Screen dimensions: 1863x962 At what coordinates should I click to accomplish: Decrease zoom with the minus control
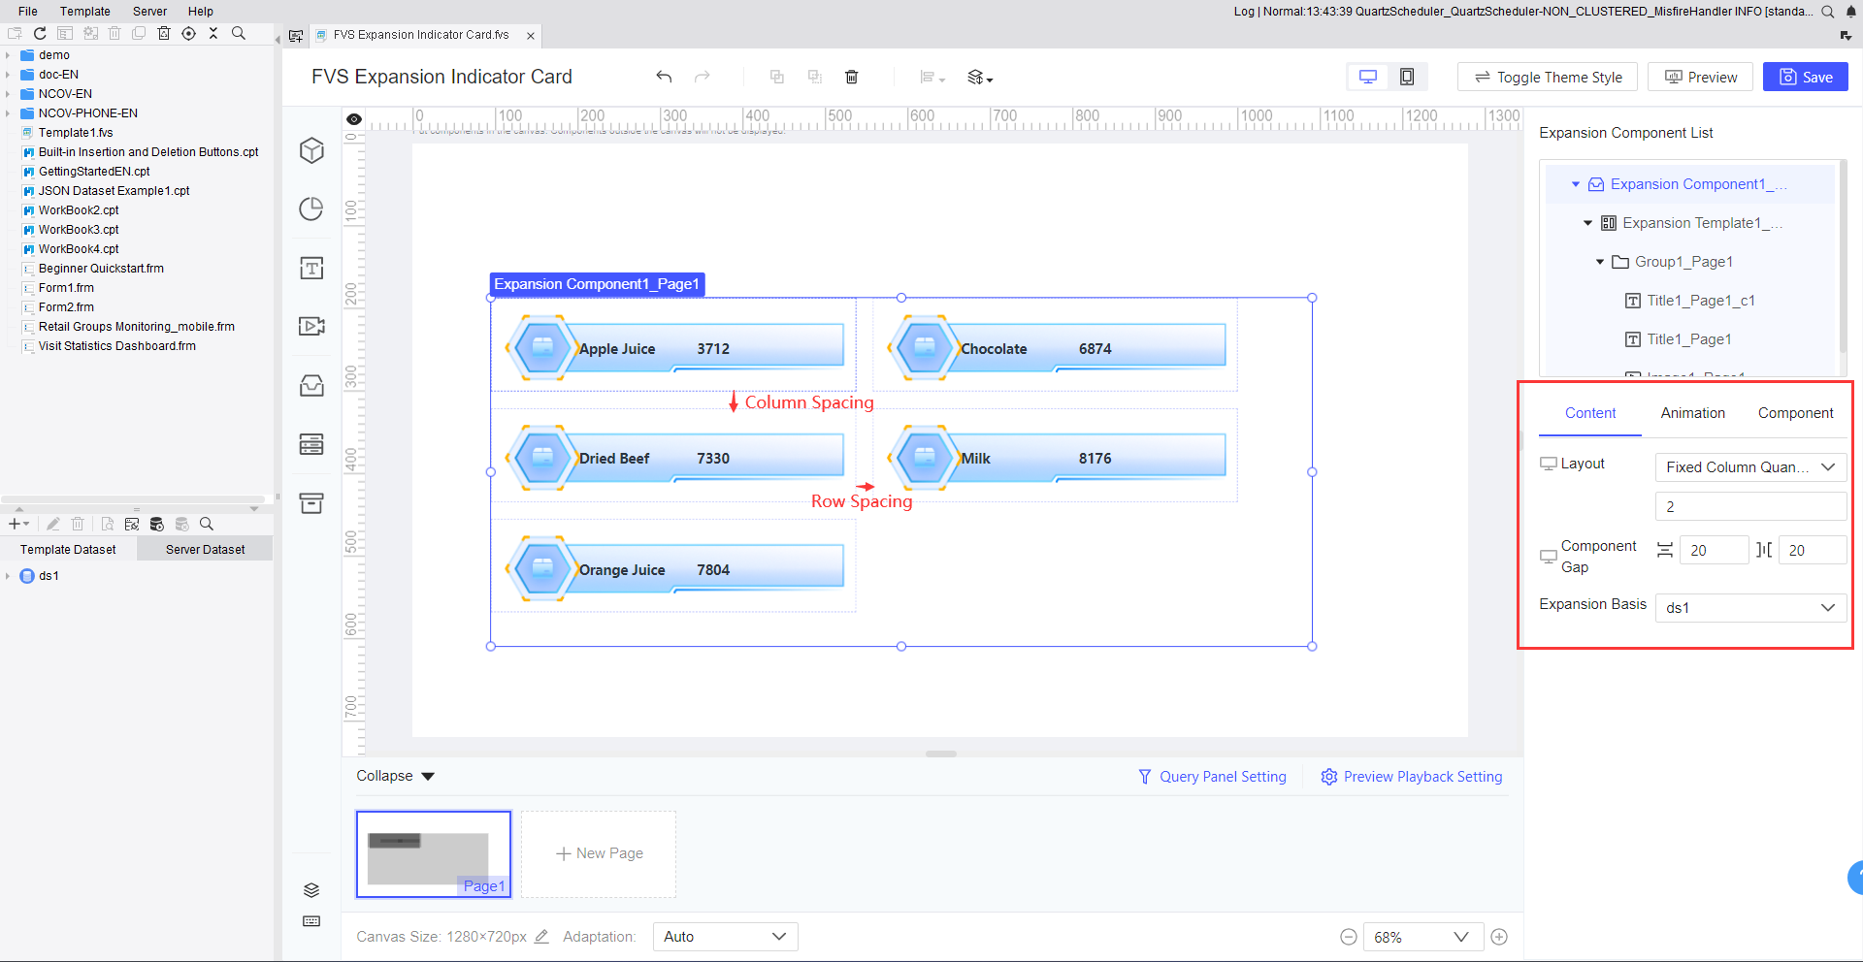(x=1348, y=936)
